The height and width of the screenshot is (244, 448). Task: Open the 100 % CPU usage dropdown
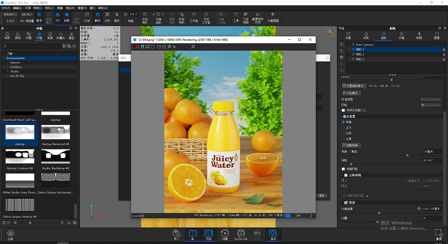click(27, 14)
